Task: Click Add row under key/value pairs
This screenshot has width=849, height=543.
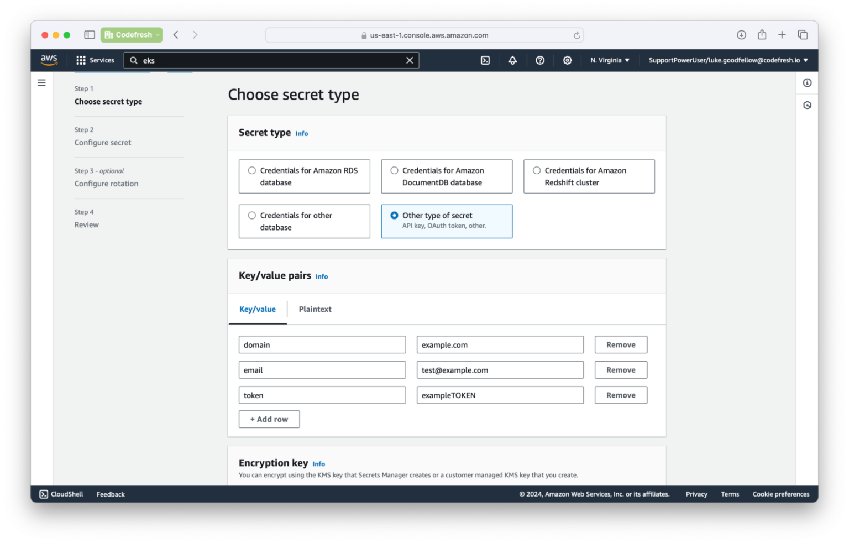Action: tap(269, 419)
